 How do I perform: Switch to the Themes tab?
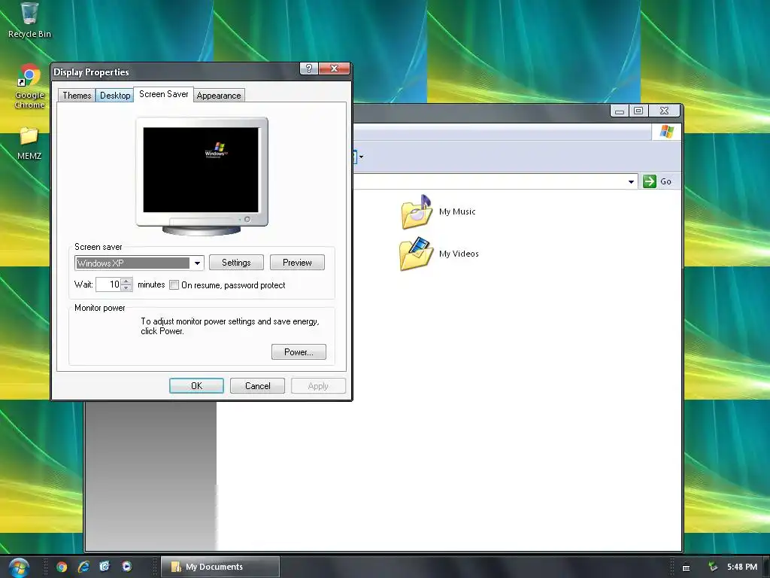click(x=77, y=96)
